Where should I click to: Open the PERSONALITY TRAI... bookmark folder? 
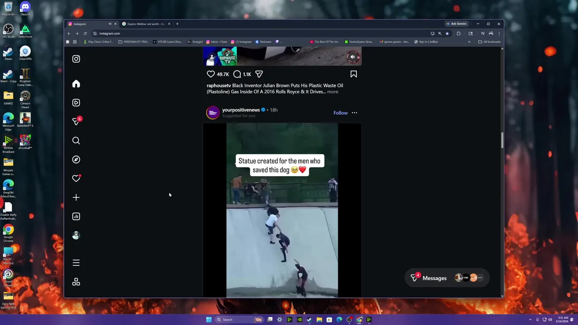(x=134, y=42)
